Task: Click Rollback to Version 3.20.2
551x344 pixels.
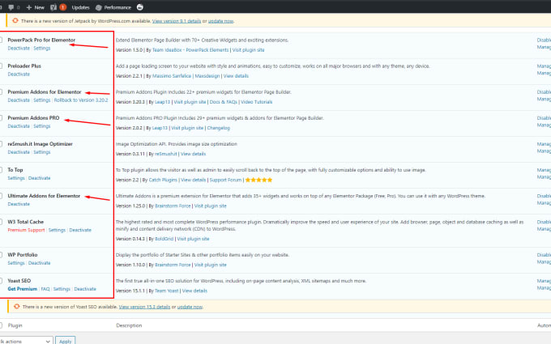Action: point(81,100)
